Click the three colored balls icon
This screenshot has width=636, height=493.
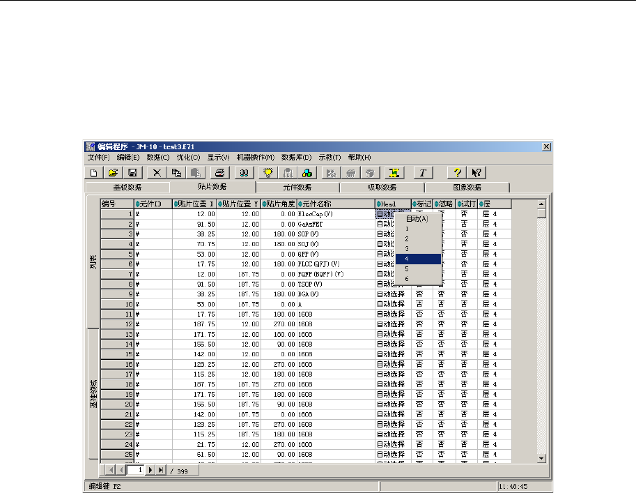pos(307,173)
